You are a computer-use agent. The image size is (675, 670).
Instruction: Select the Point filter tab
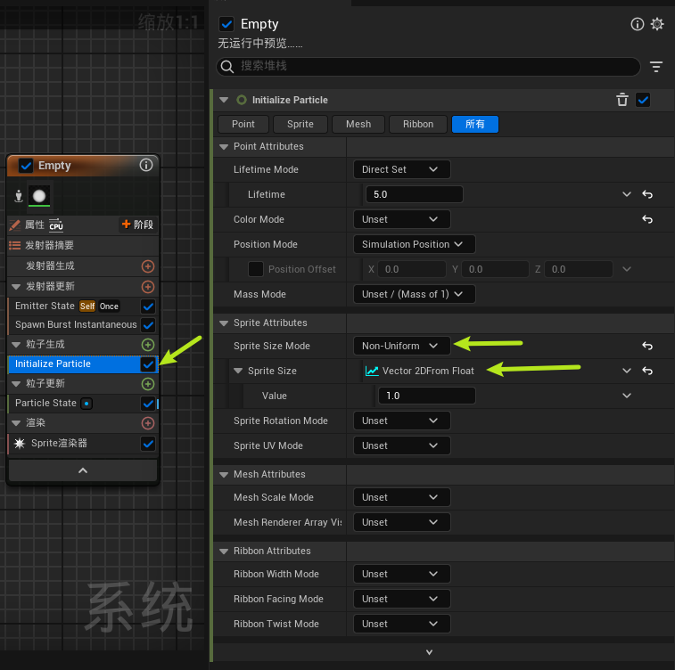[x=243, y=124]
